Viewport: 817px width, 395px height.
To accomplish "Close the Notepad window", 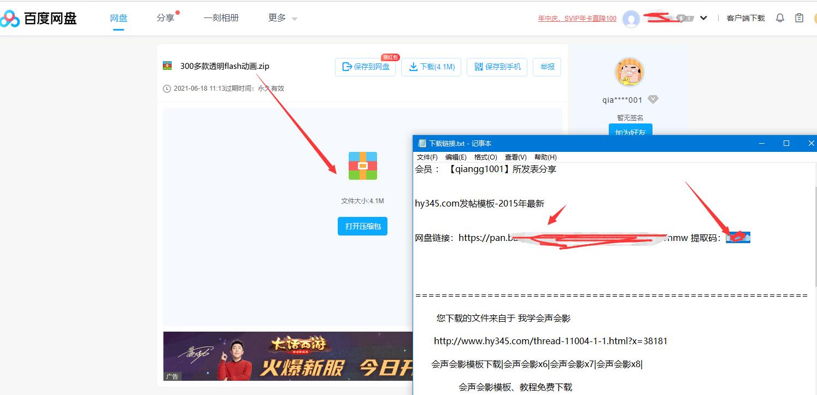I will [810, 143].
